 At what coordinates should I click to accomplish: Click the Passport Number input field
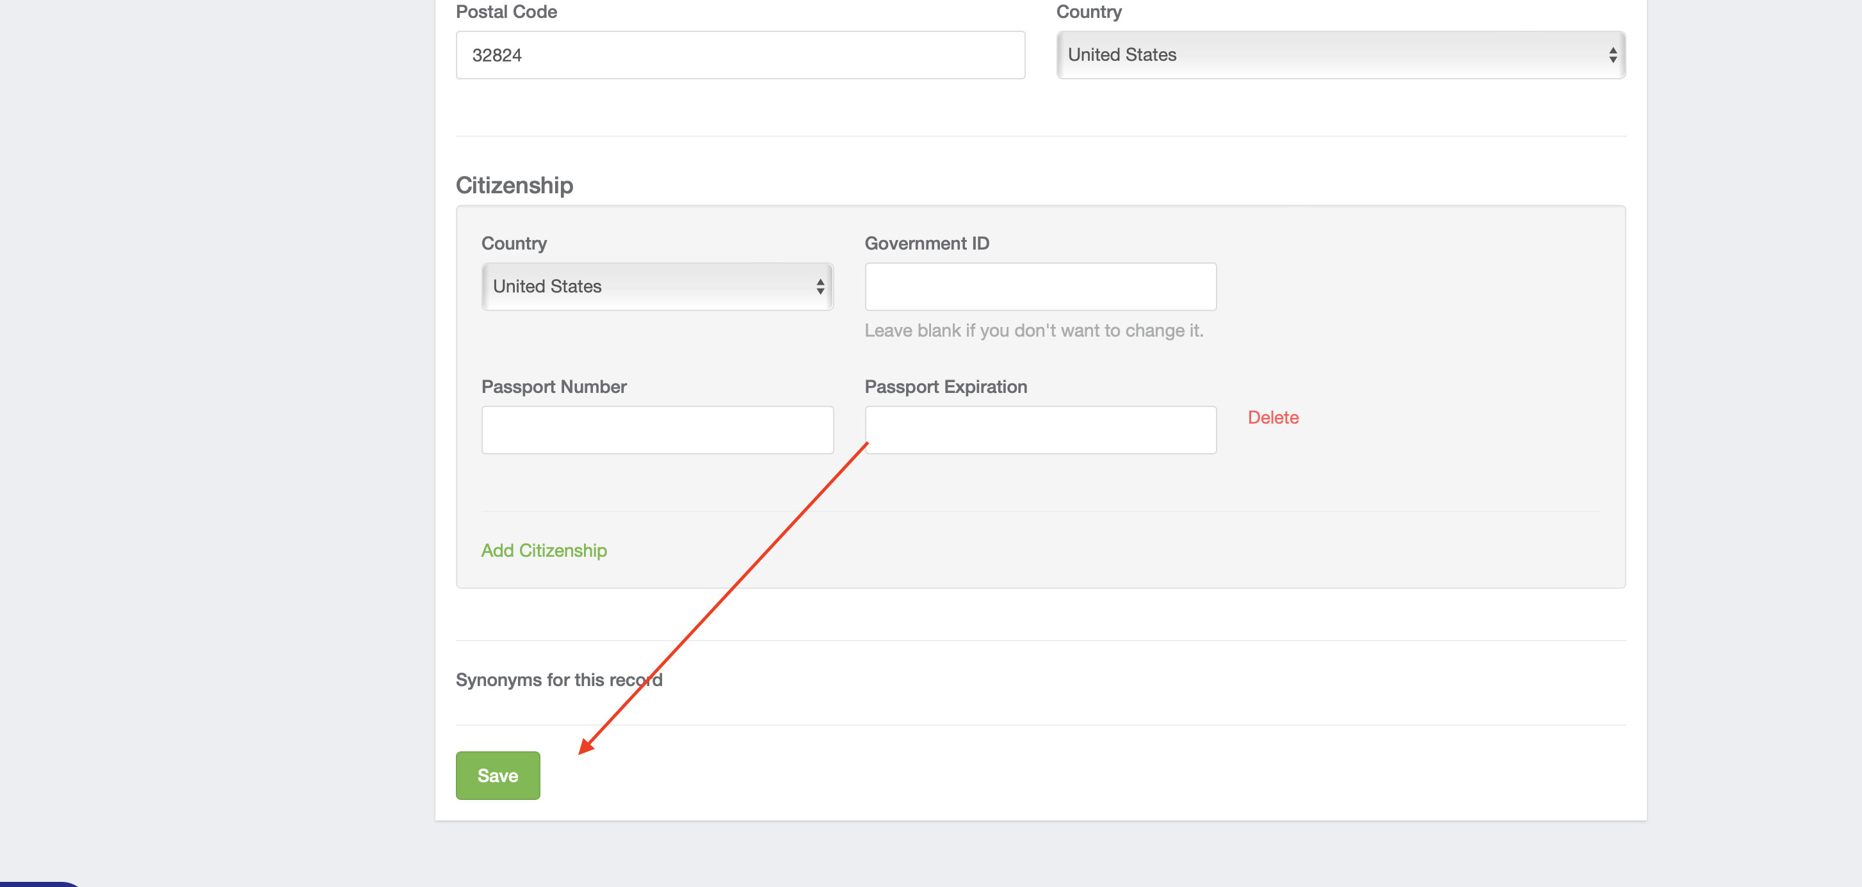(x=657, y=430)
